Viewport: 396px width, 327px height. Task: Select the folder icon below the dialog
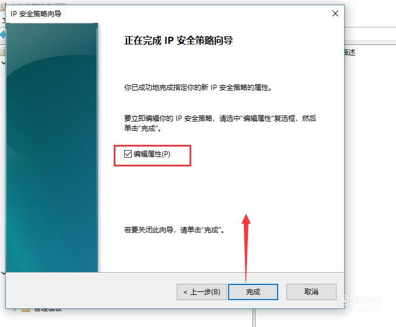pyautogui.click(x=26, y=310)
